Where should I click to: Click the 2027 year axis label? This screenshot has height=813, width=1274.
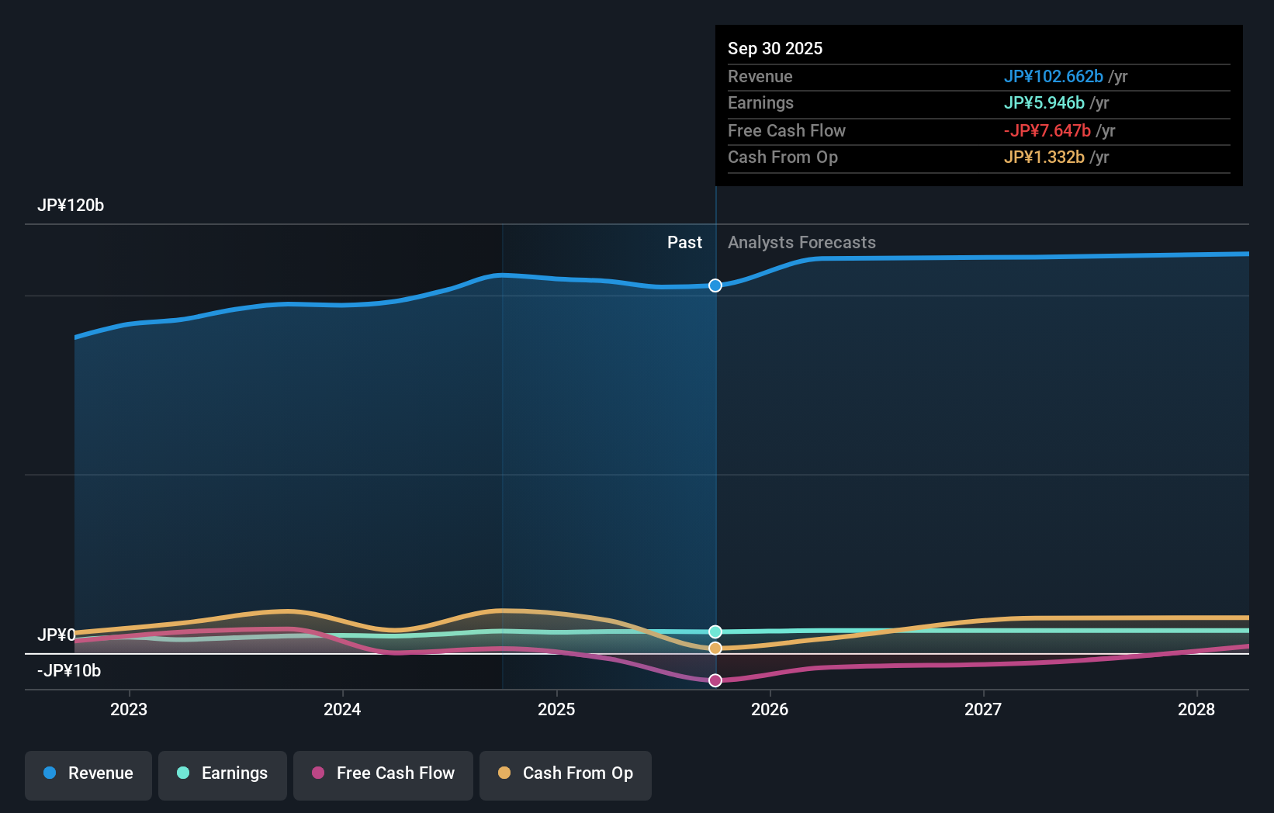coord(983,709)
